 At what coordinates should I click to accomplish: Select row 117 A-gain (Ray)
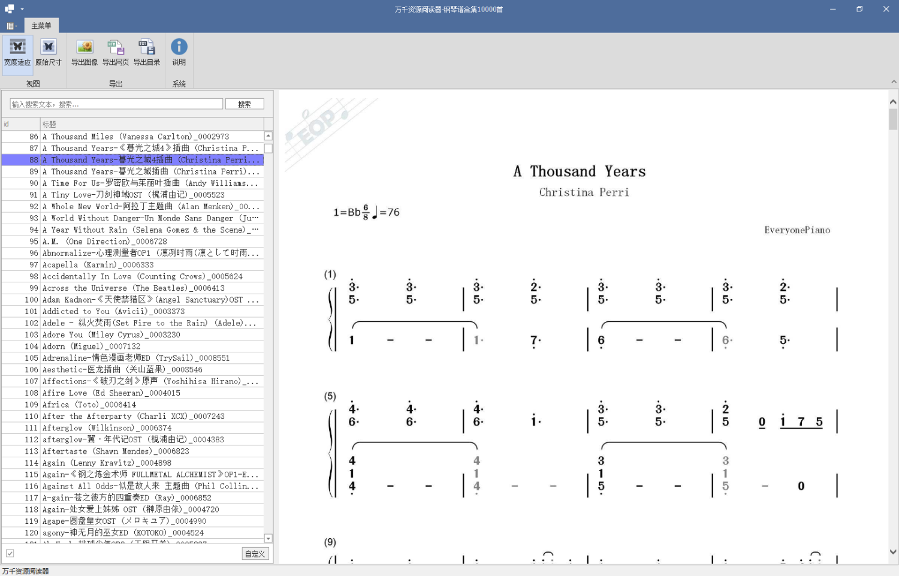point(132,498)
